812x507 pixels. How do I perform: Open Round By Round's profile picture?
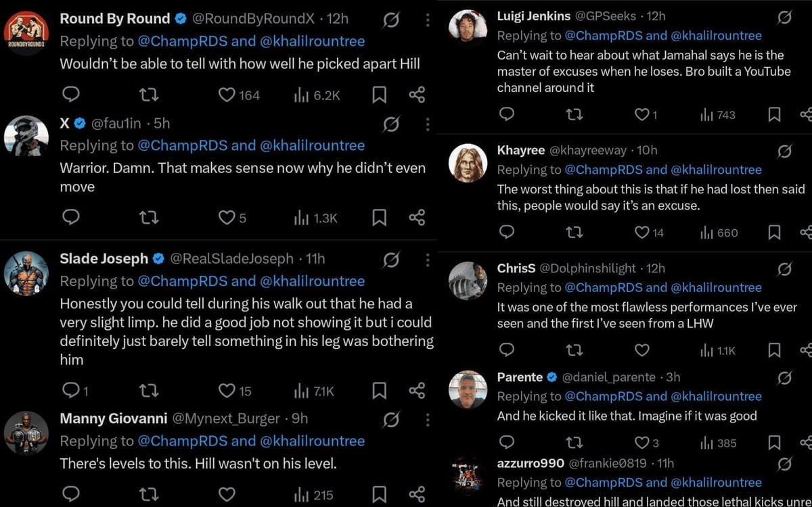(26, 33)
